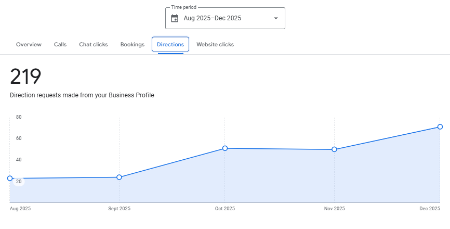
Task: View the Website clicks tab
Action: (215, 45)
